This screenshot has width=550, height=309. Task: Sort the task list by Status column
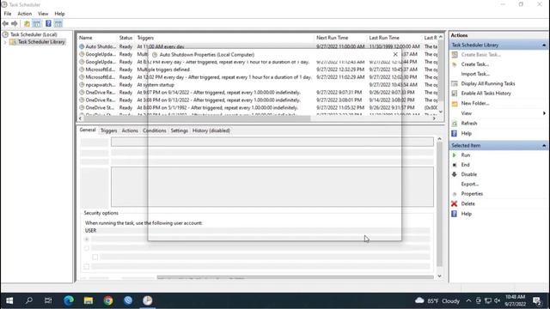coord(125,38)
